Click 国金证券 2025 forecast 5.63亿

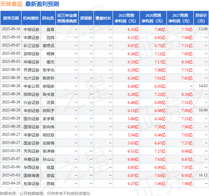tap(133, 143)
